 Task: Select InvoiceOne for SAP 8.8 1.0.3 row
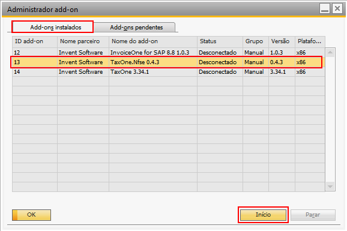169,53
